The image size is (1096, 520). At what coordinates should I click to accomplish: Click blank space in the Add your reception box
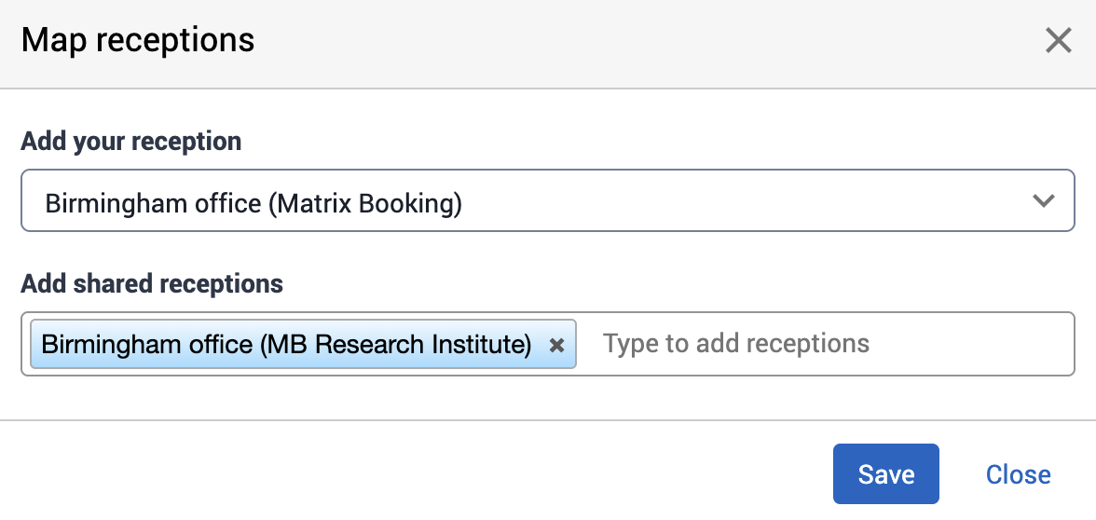pos(746,200)
